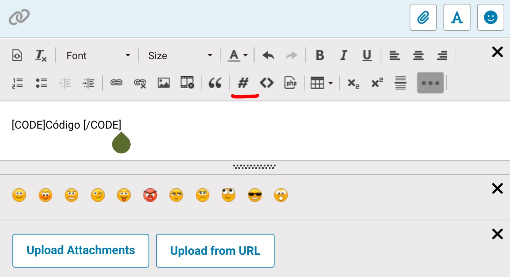
Task: Remove the hyperlink
Action: [140, 83]
